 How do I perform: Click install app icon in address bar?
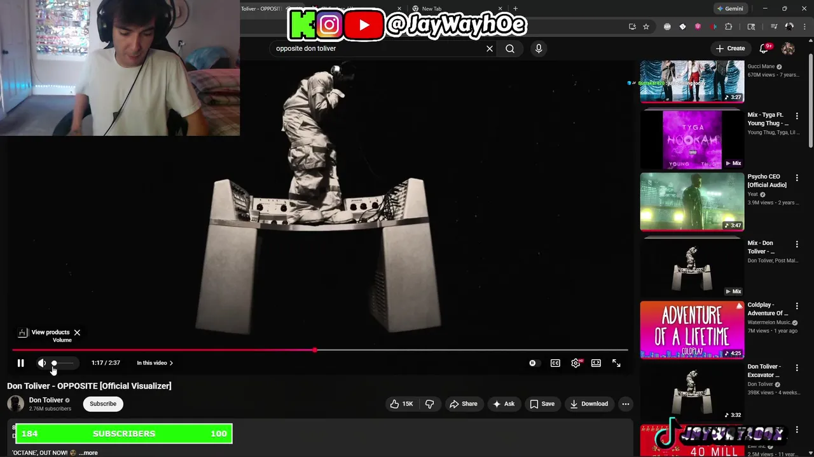pos(632,27)
